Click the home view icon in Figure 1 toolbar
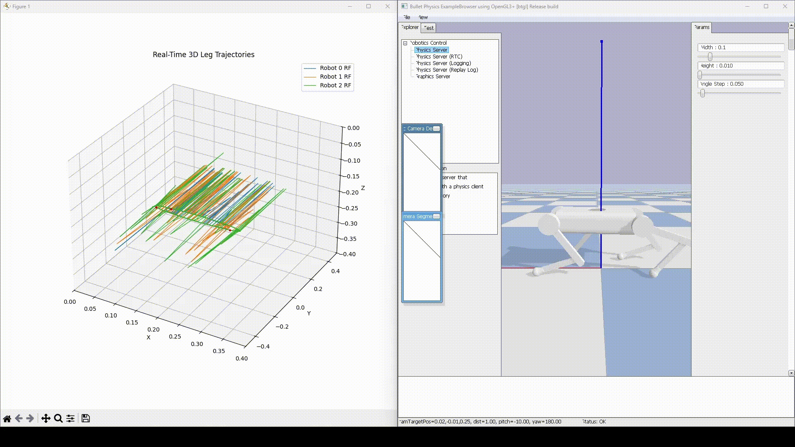795x447 pixels. click(x=7, y=418)
